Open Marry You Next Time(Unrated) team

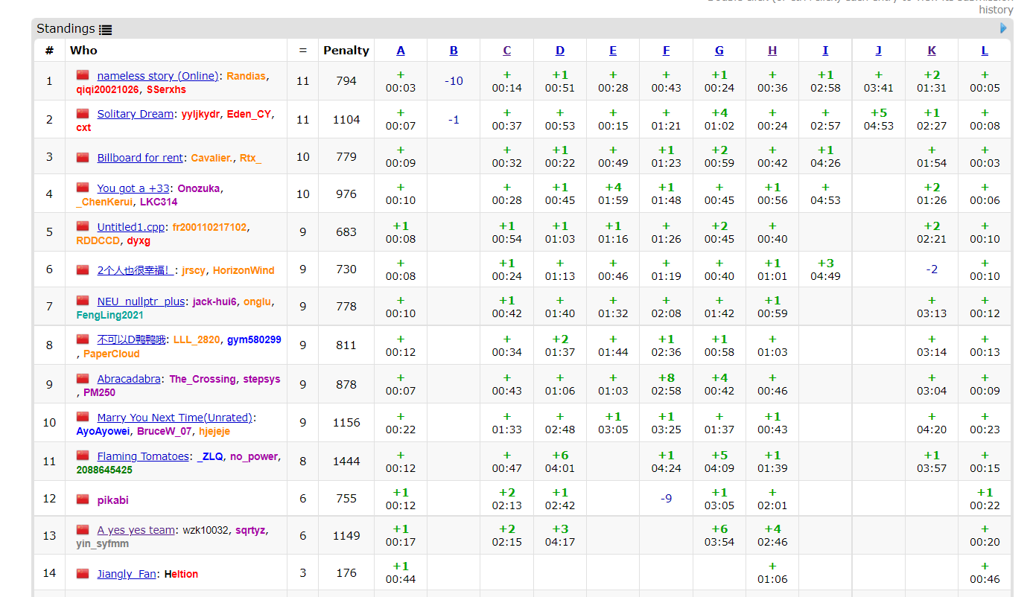pyautogui.click(x=175, y=418)
